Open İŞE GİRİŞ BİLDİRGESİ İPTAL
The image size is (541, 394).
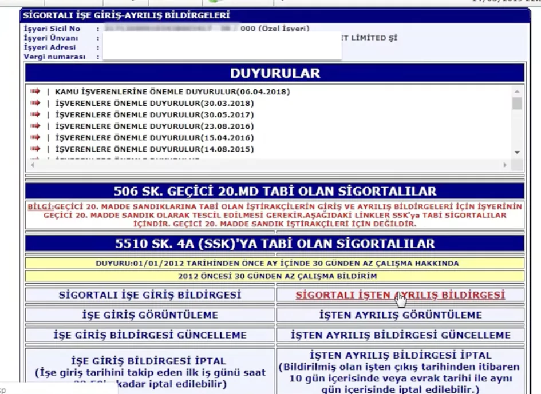pyautogui.click(x=148, y=365)
